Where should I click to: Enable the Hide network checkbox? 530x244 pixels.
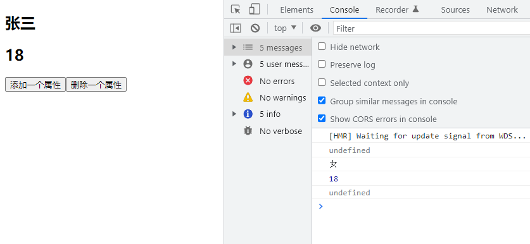(322, 46)
